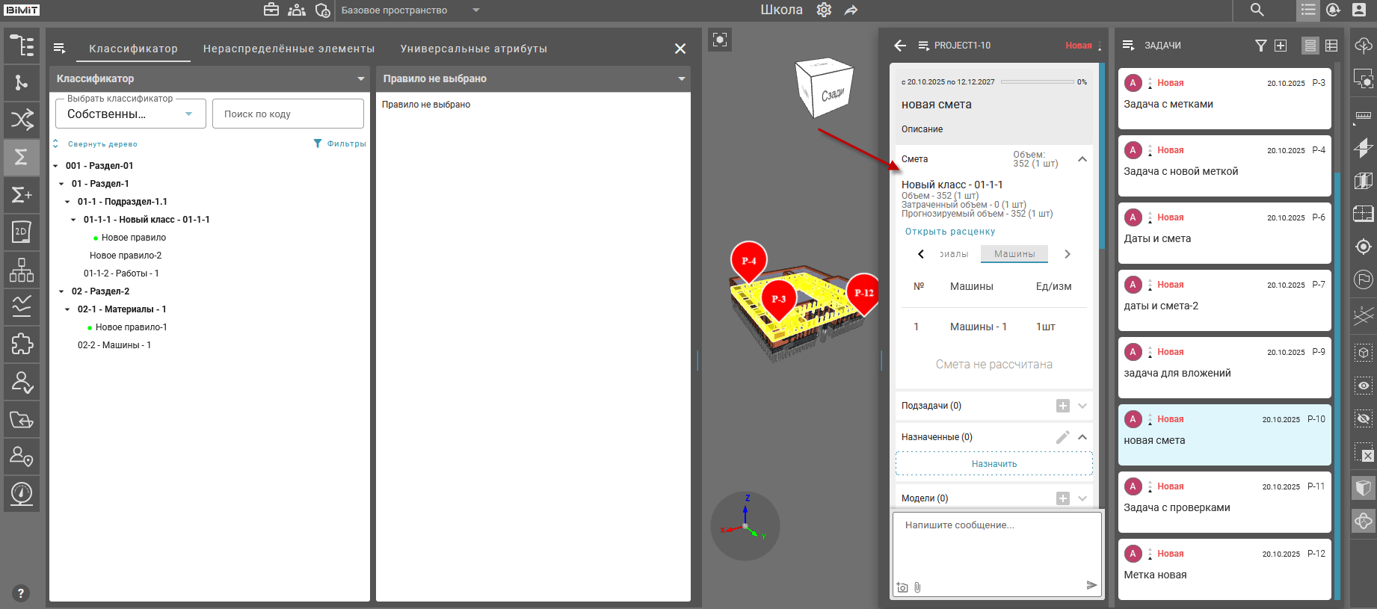The image size is (1377, 609).
Task: Collapse the Смета section chevron
Action: pyautogui.click(x=1082, y=159)
